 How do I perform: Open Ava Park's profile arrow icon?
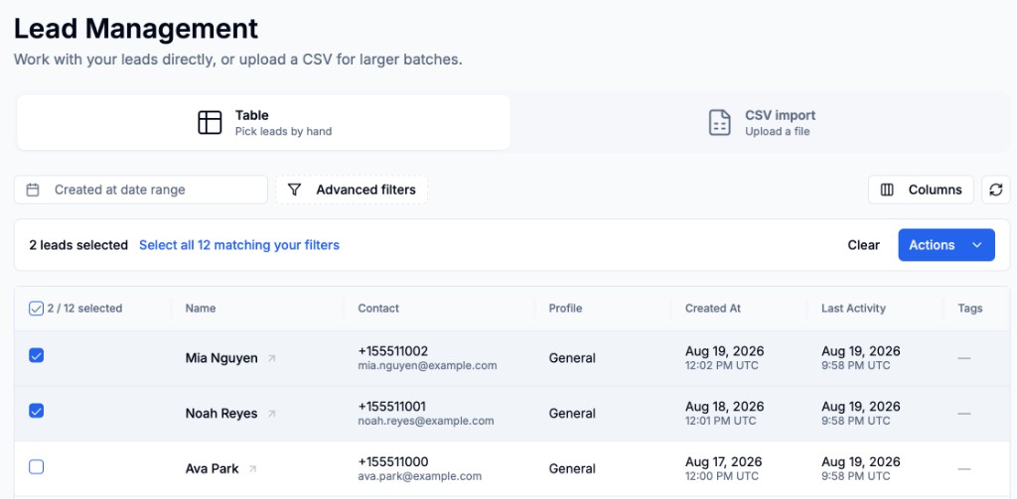253,468
